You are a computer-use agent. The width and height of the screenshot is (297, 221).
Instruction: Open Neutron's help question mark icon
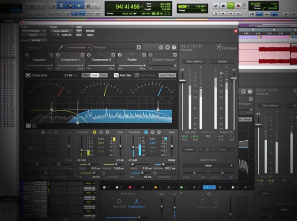[174, 47]
